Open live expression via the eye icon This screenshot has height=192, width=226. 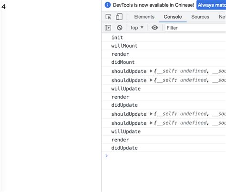point(154,28)
